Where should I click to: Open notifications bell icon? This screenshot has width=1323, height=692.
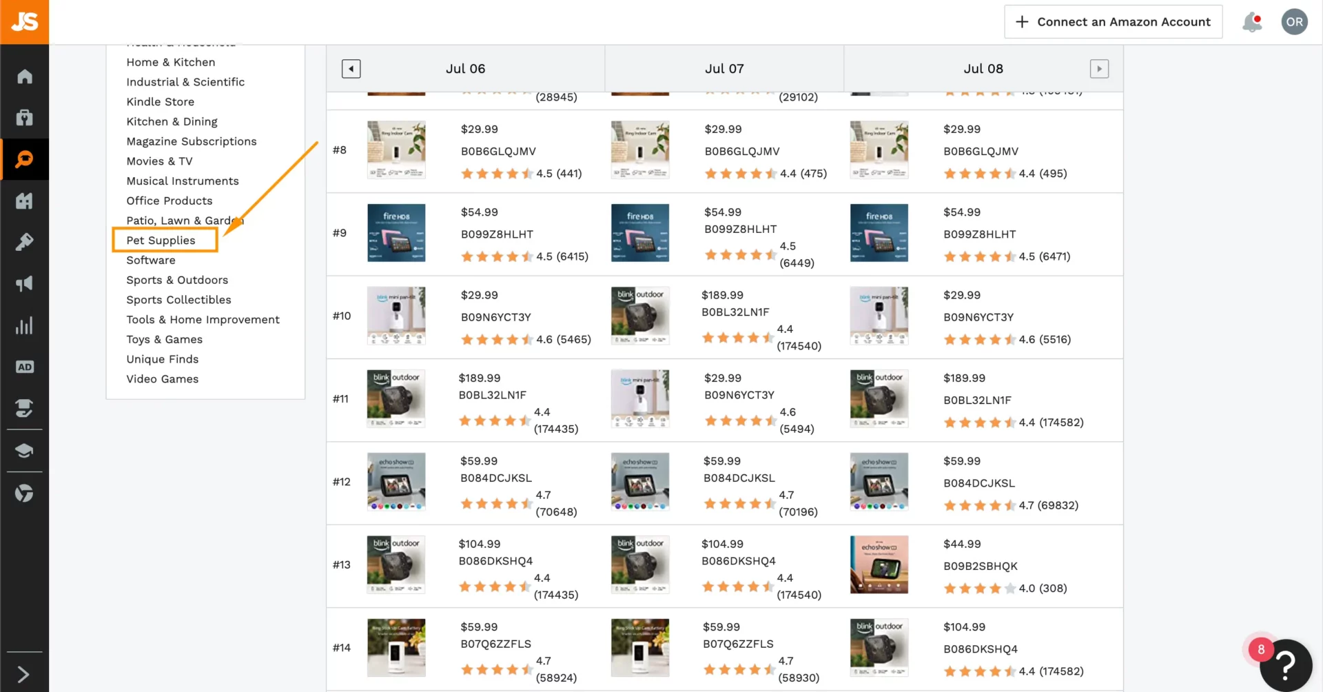click(x=1251, y=22)
